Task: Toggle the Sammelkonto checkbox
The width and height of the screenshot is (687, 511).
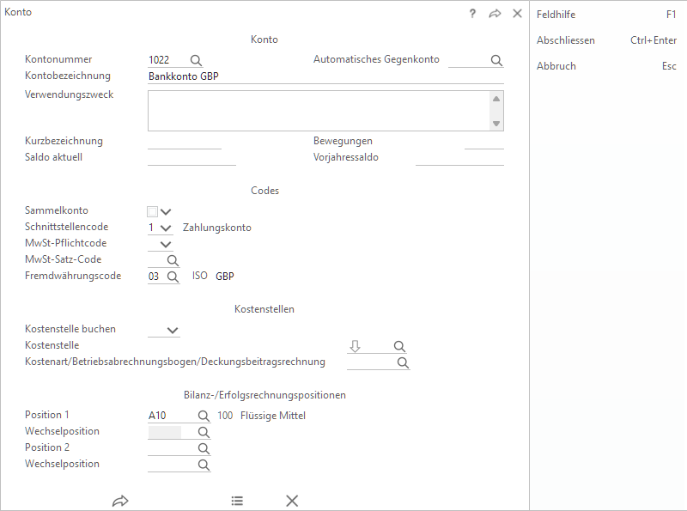Action: [153, 211]
